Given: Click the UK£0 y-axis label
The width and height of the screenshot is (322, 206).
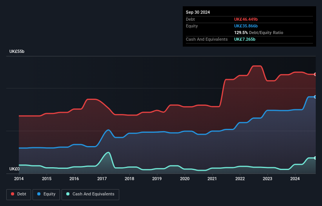Looking at the screenshot, I should [x=15, y=169].
